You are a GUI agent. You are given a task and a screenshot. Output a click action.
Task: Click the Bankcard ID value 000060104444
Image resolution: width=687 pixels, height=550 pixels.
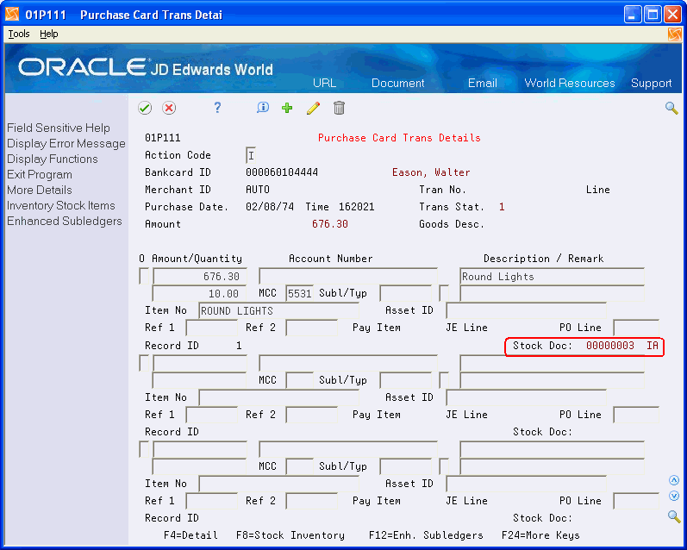282,172
